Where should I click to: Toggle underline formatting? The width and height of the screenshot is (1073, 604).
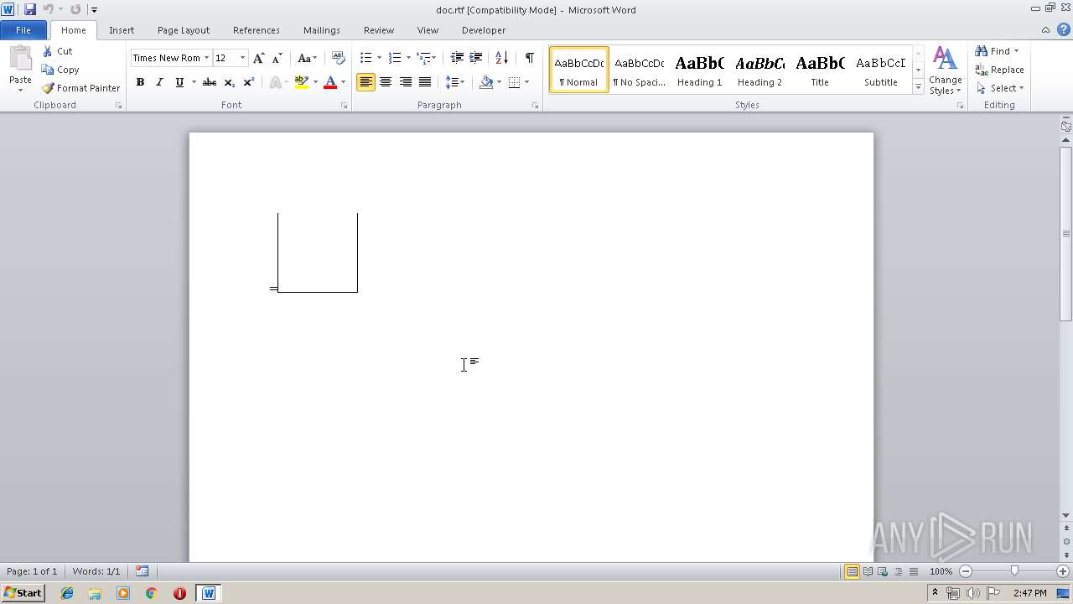[179, 82]
